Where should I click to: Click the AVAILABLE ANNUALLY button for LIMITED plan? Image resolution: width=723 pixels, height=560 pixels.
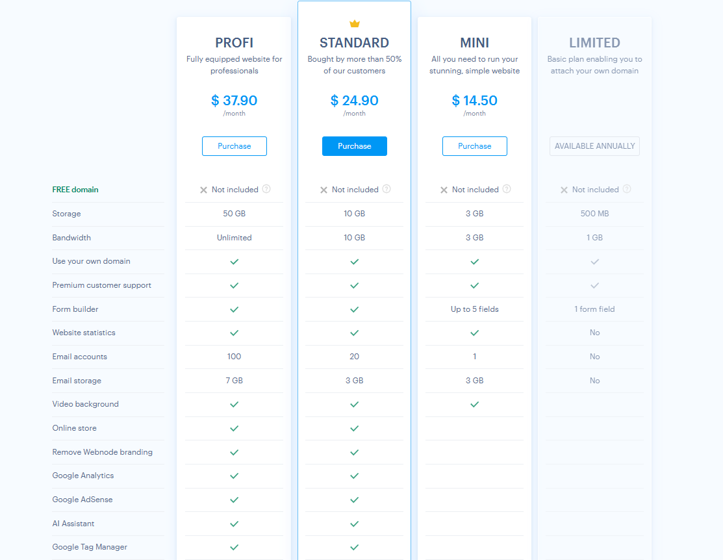(x=594, y=146)
